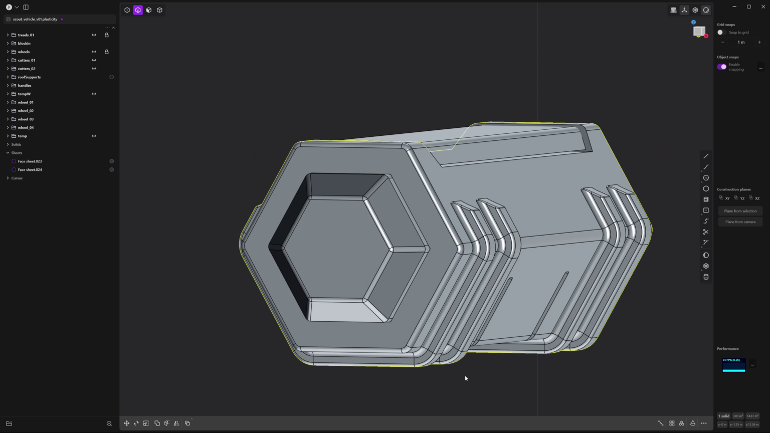The width and height of the screenshot is (770, 433).
Task: Select control point selection mode icon
Action: (127, 10)
